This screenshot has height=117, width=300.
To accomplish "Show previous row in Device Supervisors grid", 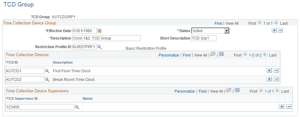I will [x=261, y=90].
